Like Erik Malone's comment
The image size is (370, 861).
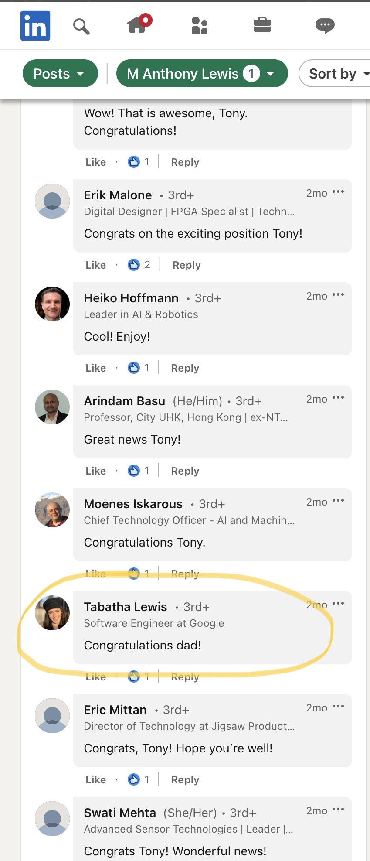click(96, 265)
